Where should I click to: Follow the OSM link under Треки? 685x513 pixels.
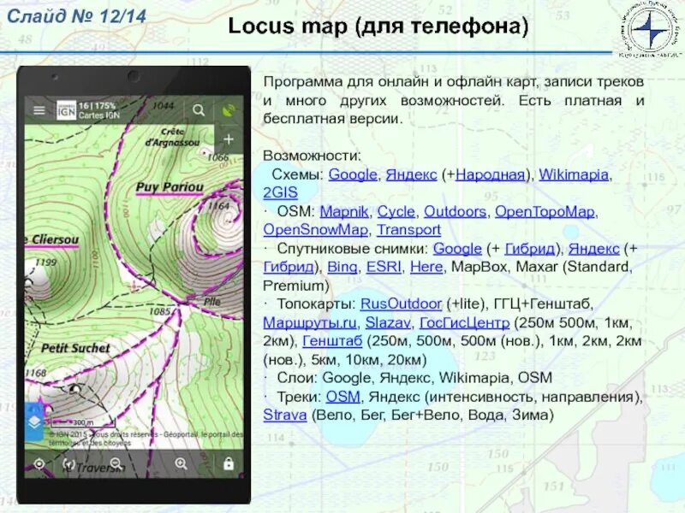pos(343,397)
